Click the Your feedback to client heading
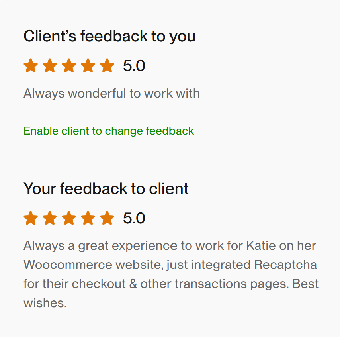340x337 pixels. (106, 188)
